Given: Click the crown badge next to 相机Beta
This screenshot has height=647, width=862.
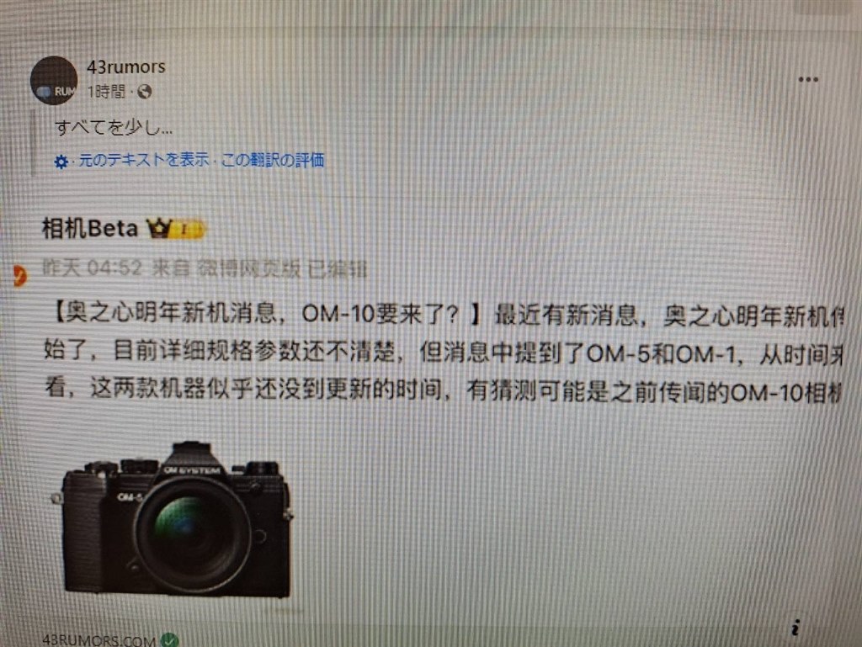Looking at the screenshot, I should [x=159, y=228].
